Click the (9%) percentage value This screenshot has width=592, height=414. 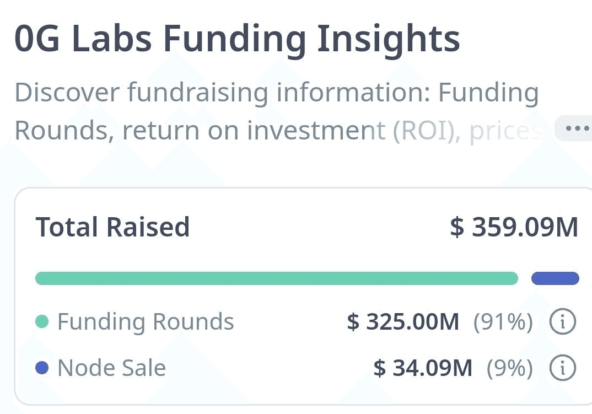click(510, 368)
